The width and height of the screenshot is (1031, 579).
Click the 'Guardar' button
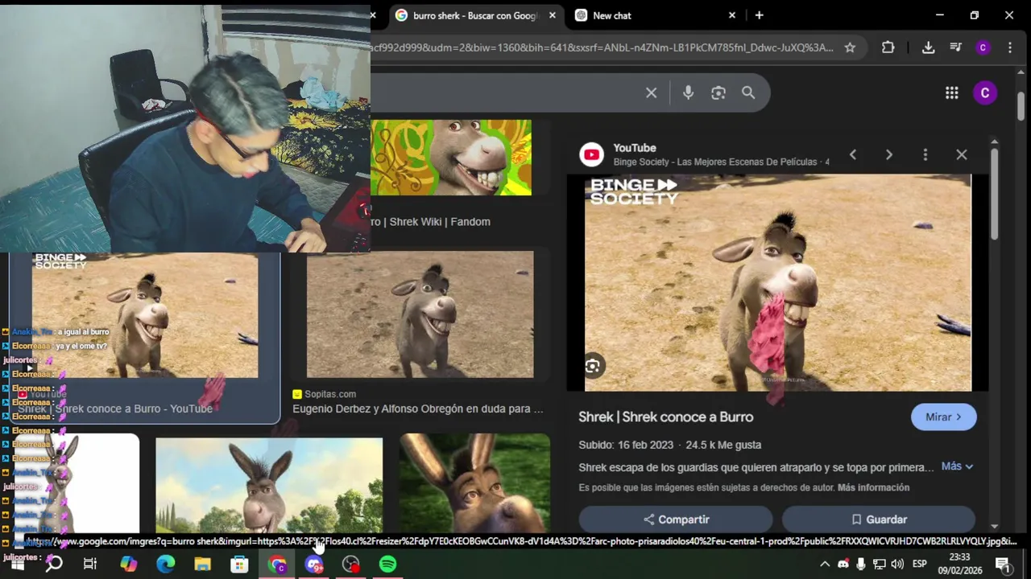(x=879, y=519)
